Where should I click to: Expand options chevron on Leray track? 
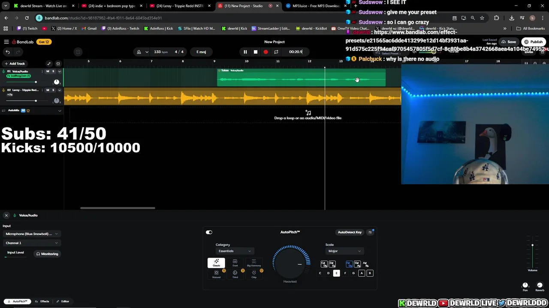(x=59, y=90)
